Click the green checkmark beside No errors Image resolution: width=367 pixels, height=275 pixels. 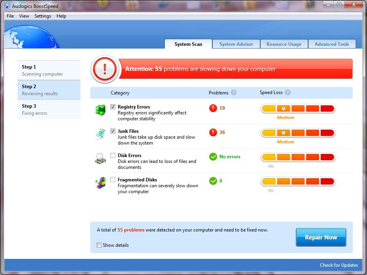(213, 157)
